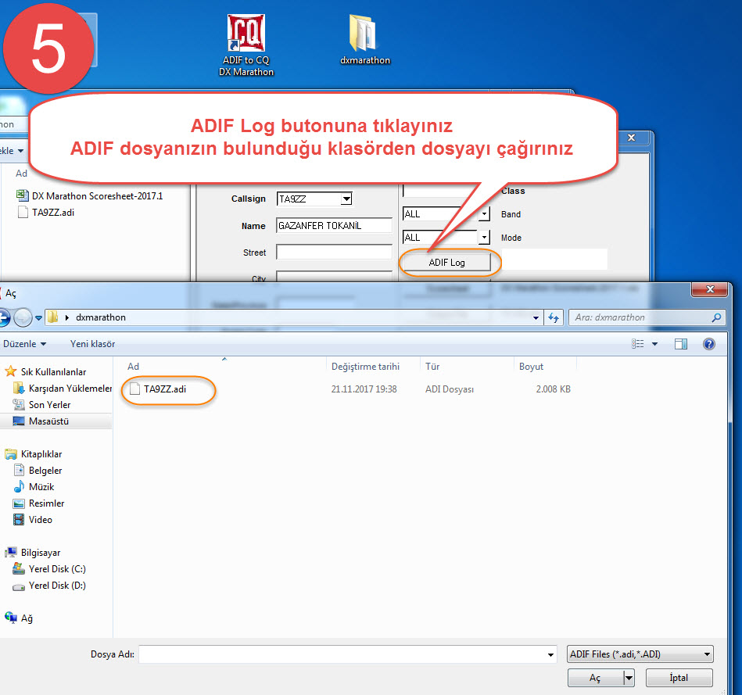
Task: Click the Street input field
Action: click(x=334, y=253)
